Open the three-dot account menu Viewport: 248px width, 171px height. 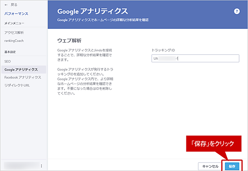41,166
